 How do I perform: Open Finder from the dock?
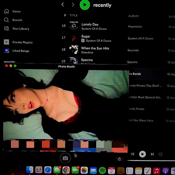point(30,170)
